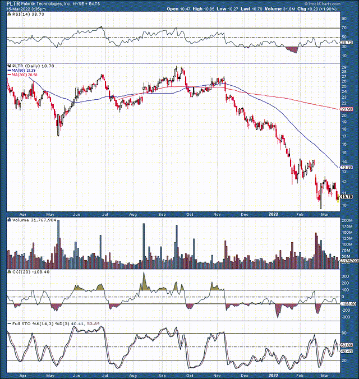Click the 38.73 RSI value tag on right axis
The height and width of the screenshot is (379, 359).
(347, 42)
